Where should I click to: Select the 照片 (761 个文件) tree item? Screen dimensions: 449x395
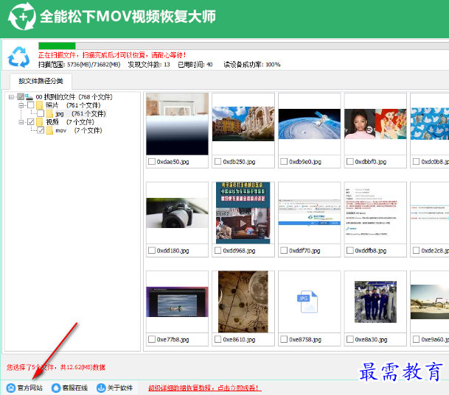[x=73, y=105]
